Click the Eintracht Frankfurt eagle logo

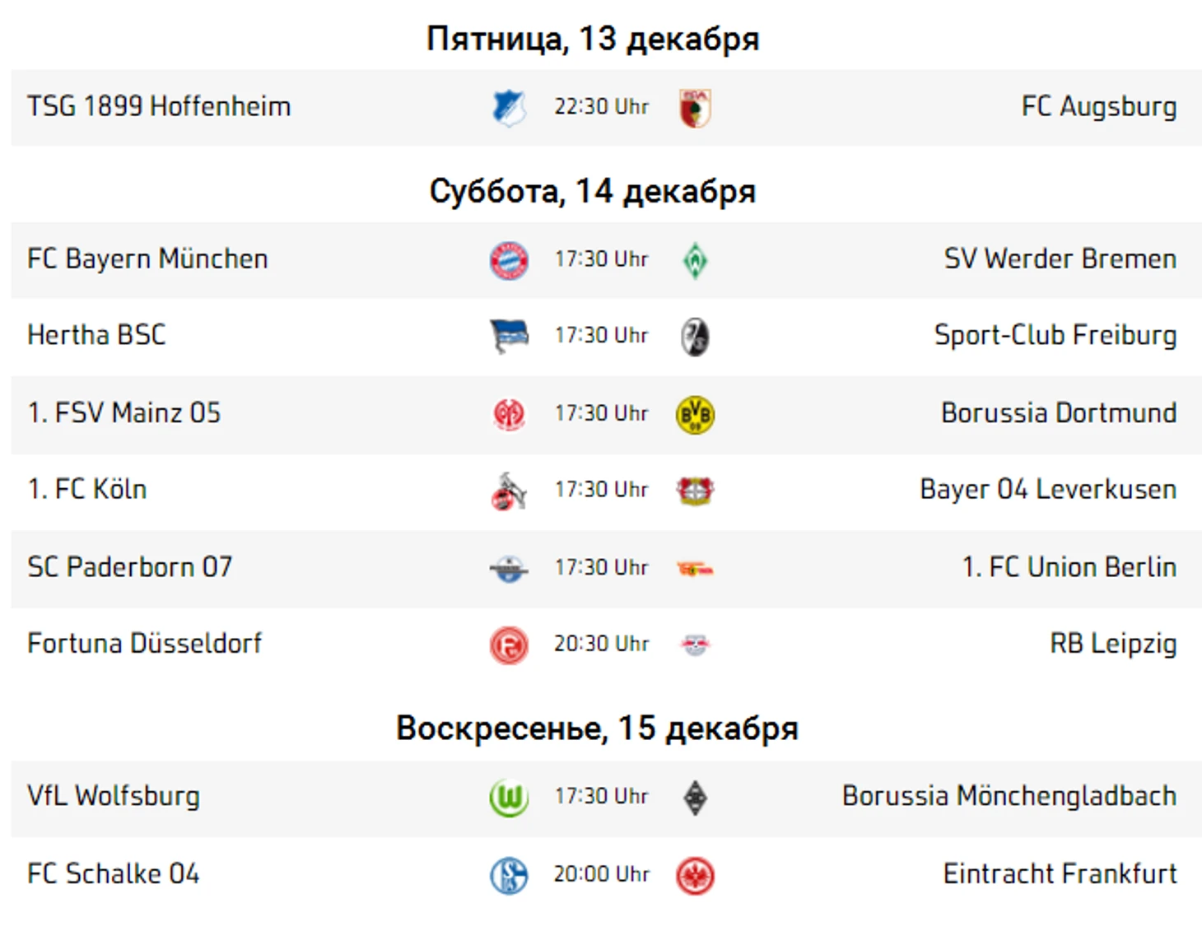[x=695, y=875]
